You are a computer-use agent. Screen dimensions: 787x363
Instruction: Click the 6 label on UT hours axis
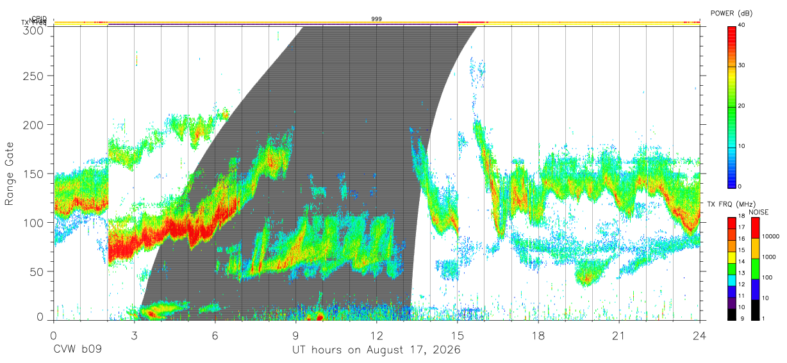[x=215, y=335]
